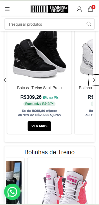Click the partially visible Botinha product title
This screenshot has height=205, width=99.
coord(86,88)
